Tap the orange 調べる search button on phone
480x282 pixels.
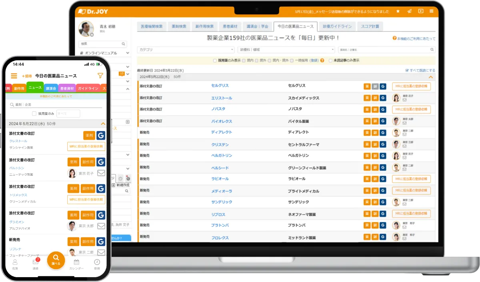[x=56, y=260]
